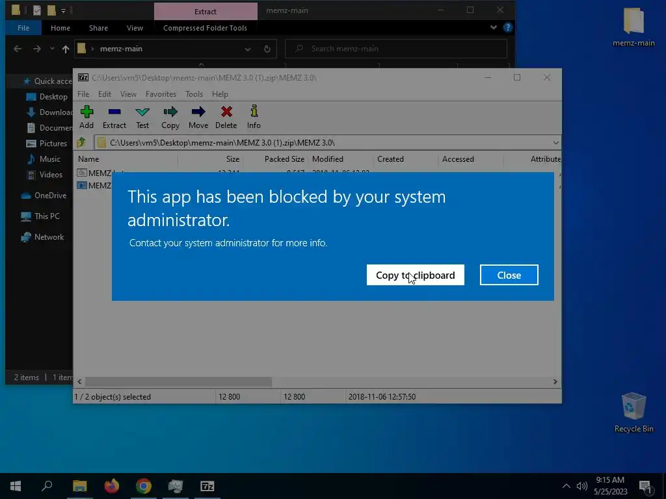Image resolution: width=666 pixels, height=499 pixels.
Task: Open Compressed Folder Tools tab in Explorer
Action: point(205,28)
